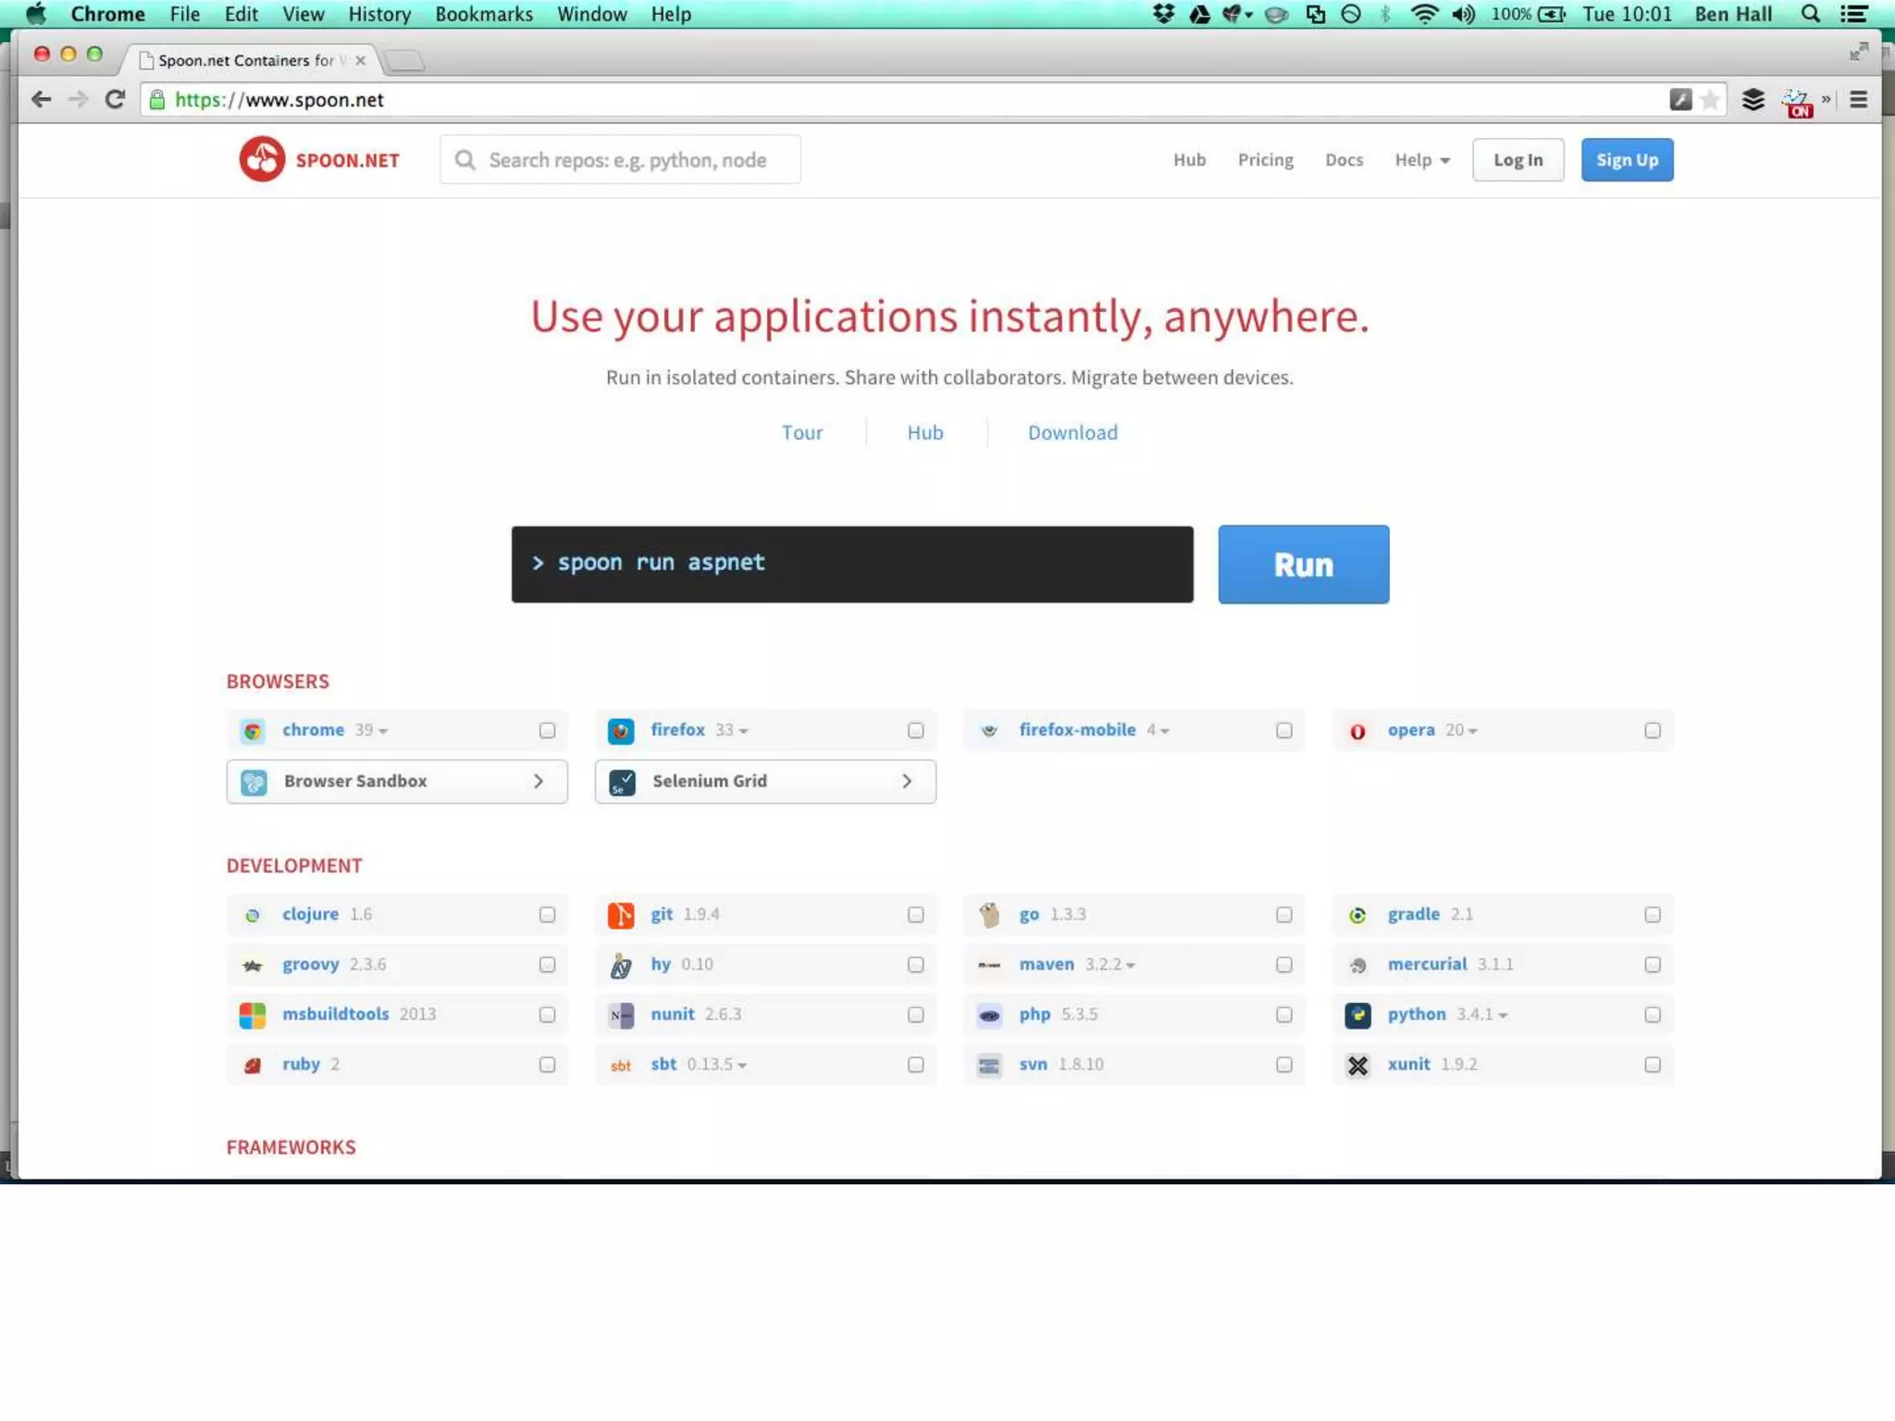
Task: Click the spoon run aspnet command box
Action: tap(852, 564)
